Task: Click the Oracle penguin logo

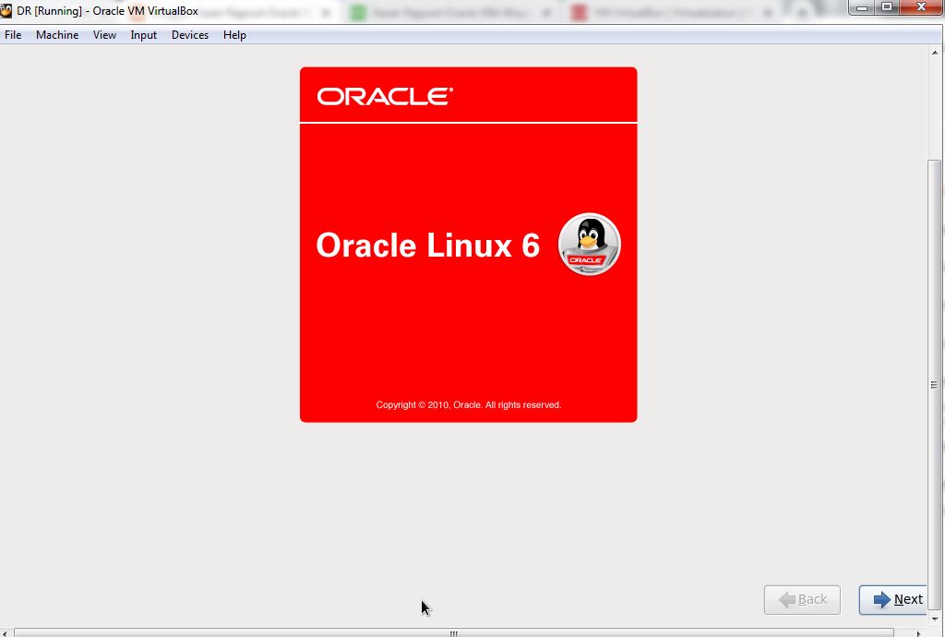Action: click(x=590, y=244)
